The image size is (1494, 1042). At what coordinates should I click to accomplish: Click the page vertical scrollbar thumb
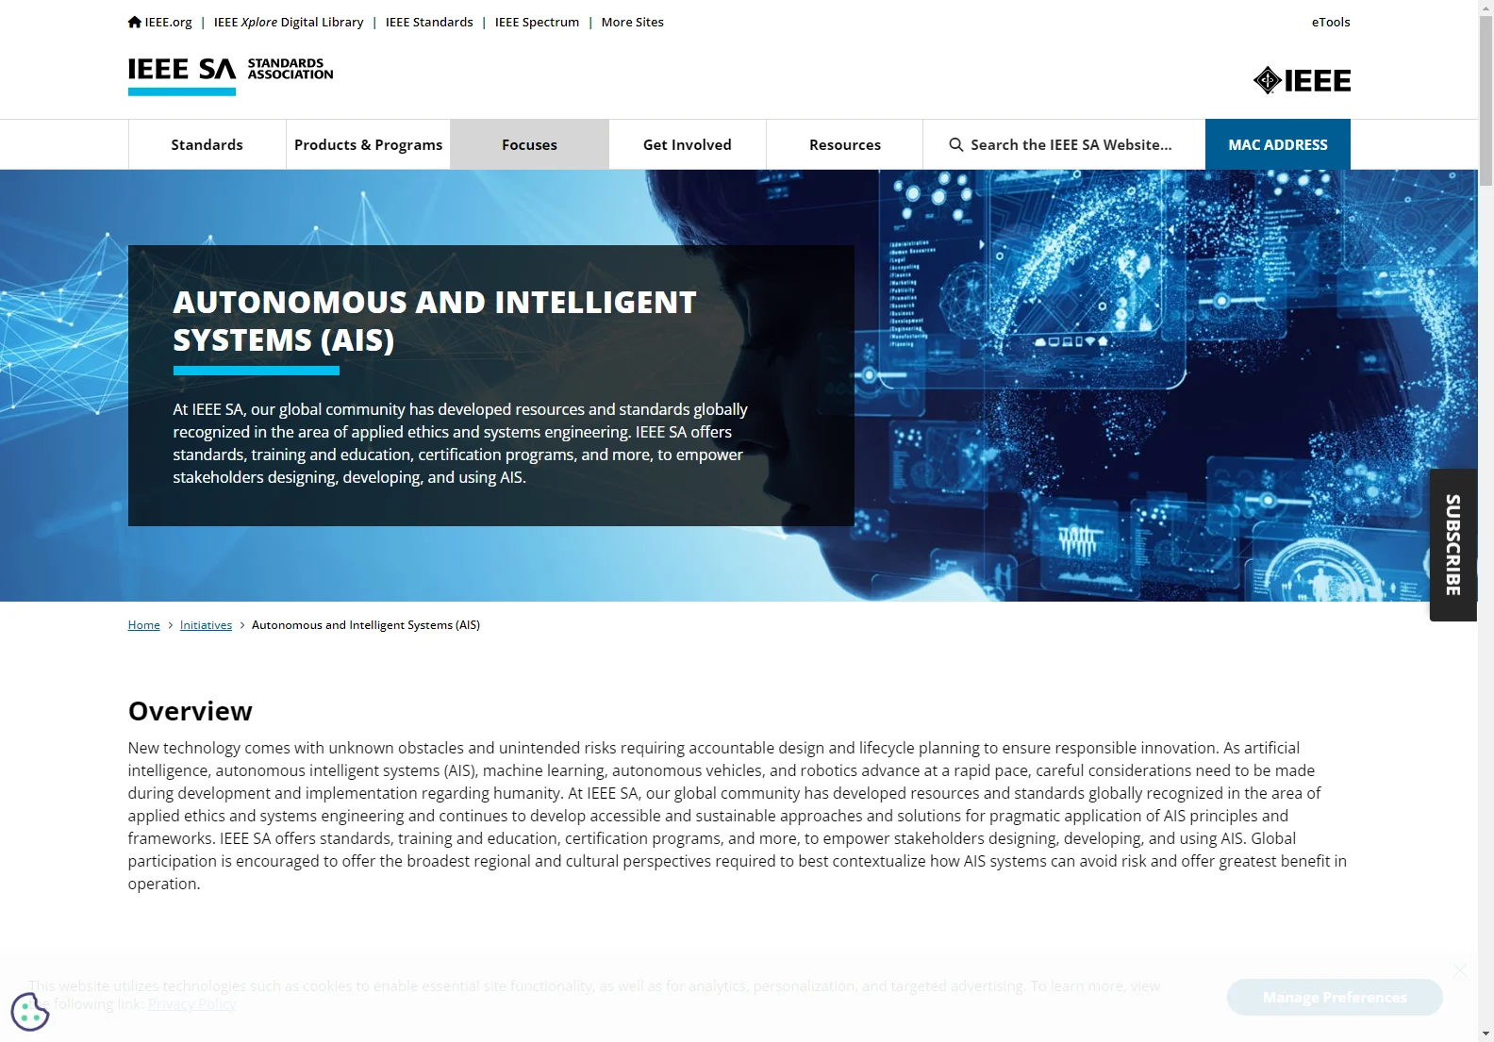pyautogui.click(x=1486, y=99)
